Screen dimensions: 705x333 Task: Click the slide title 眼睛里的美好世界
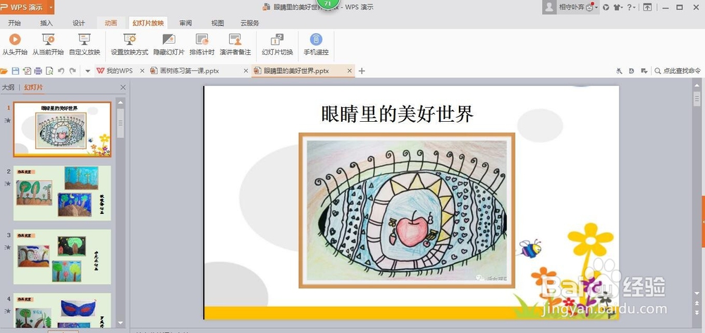point(397,114)
